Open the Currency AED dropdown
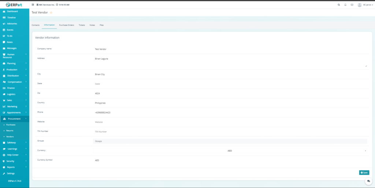 pos(230,151)
